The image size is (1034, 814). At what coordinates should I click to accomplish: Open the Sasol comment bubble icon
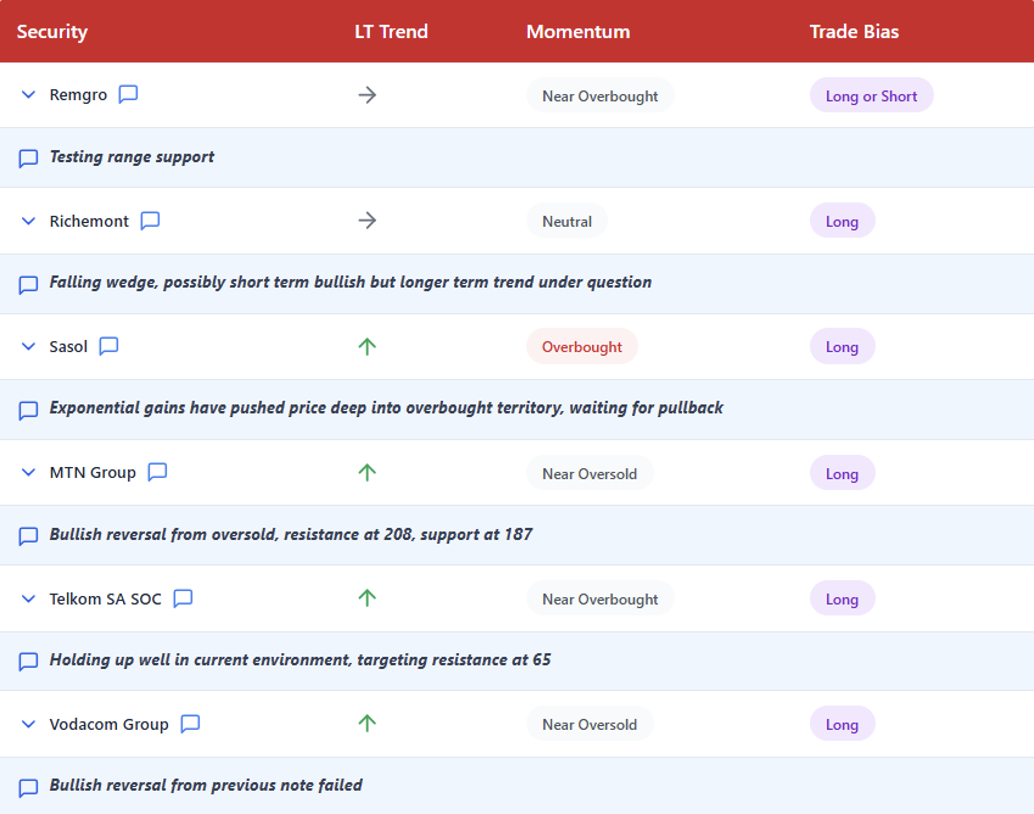(109, 346)
